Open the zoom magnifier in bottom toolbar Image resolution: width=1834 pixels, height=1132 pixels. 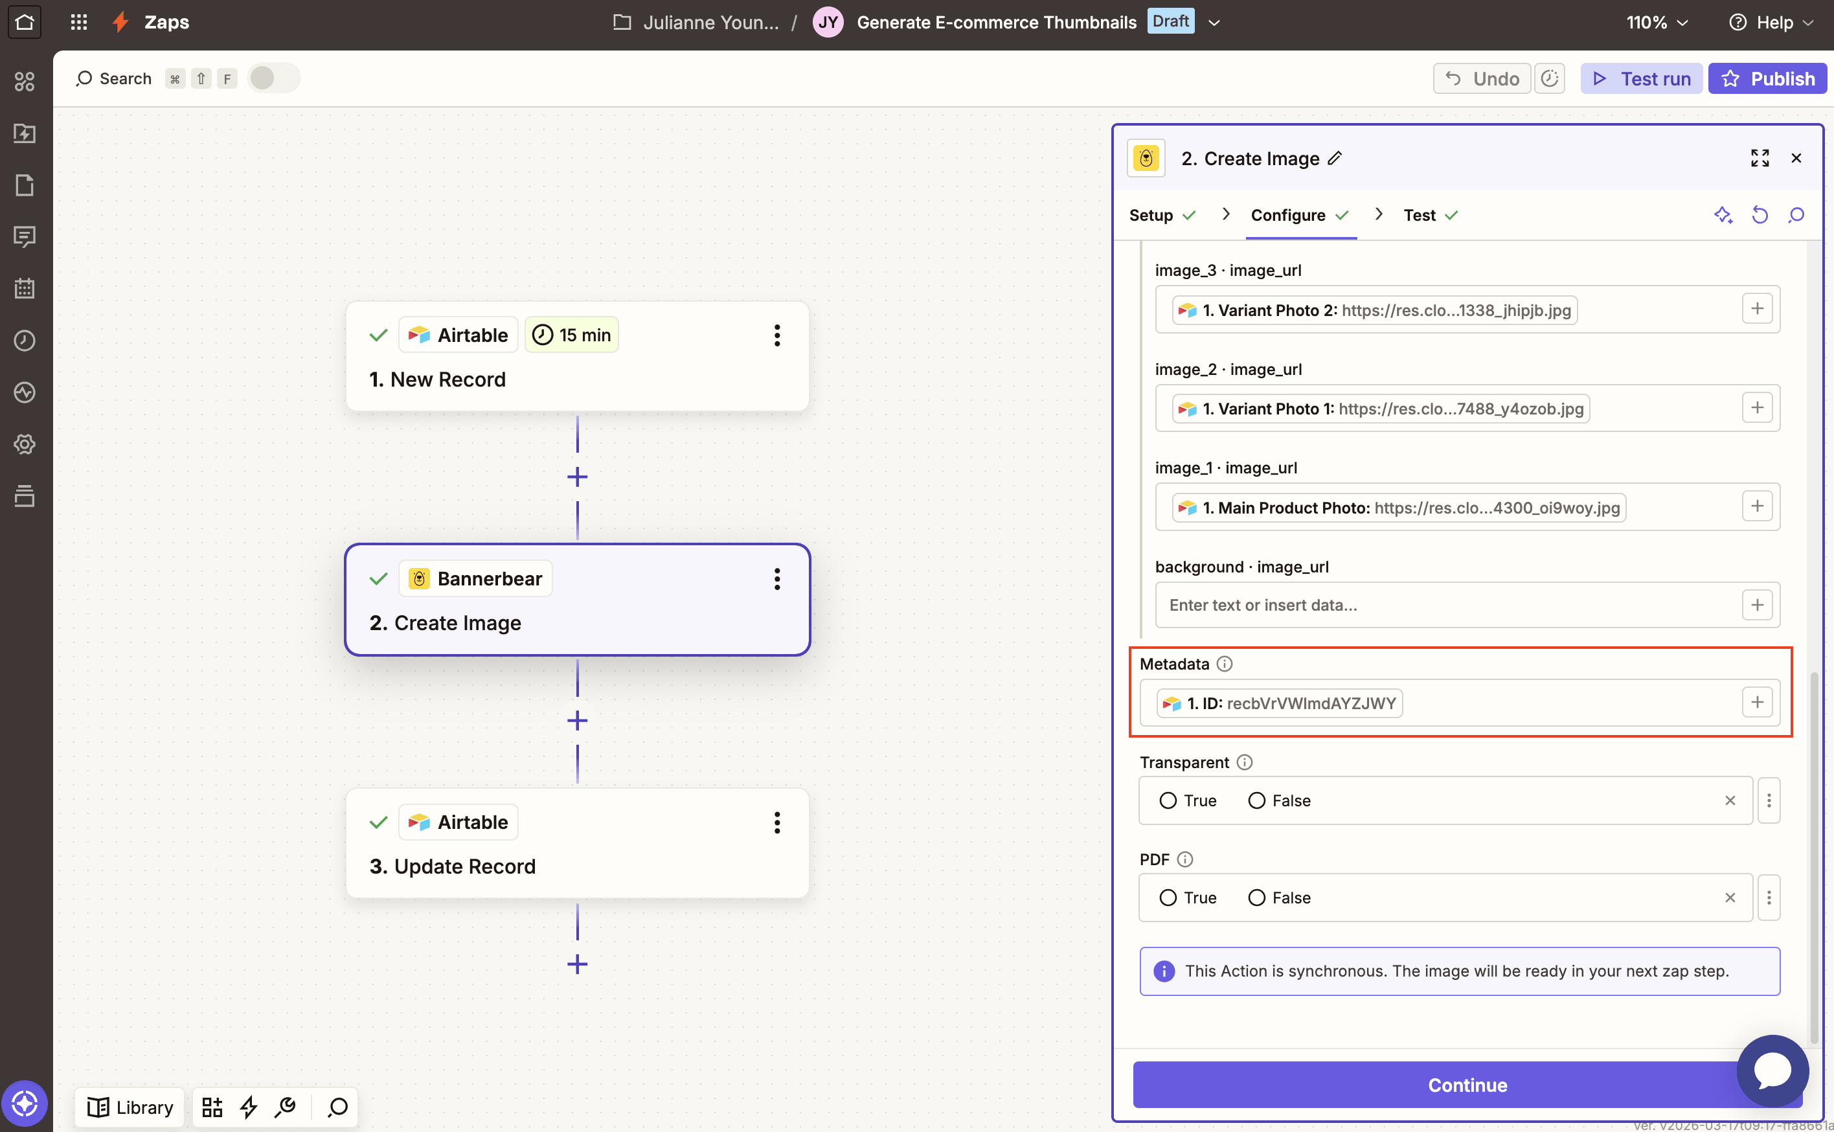336,1107
